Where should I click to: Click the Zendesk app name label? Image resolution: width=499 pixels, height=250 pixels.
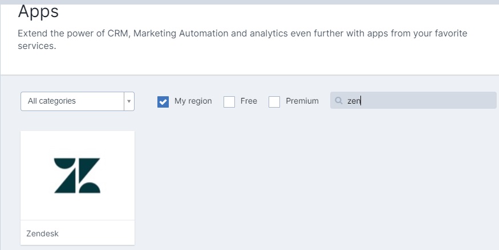pyautogui.click(x=42, y=233)
